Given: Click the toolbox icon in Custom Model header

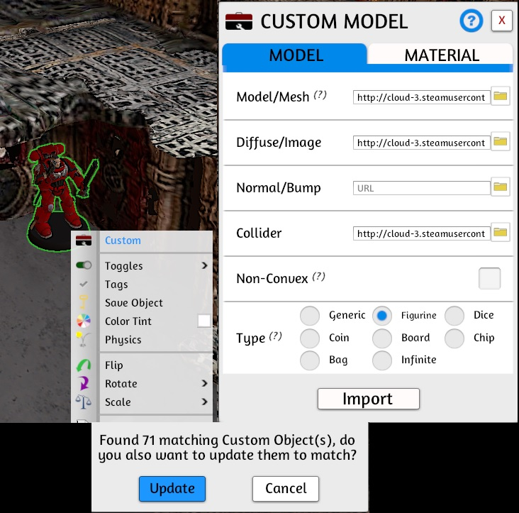Looking at the screenshot, I should point(239,21).
